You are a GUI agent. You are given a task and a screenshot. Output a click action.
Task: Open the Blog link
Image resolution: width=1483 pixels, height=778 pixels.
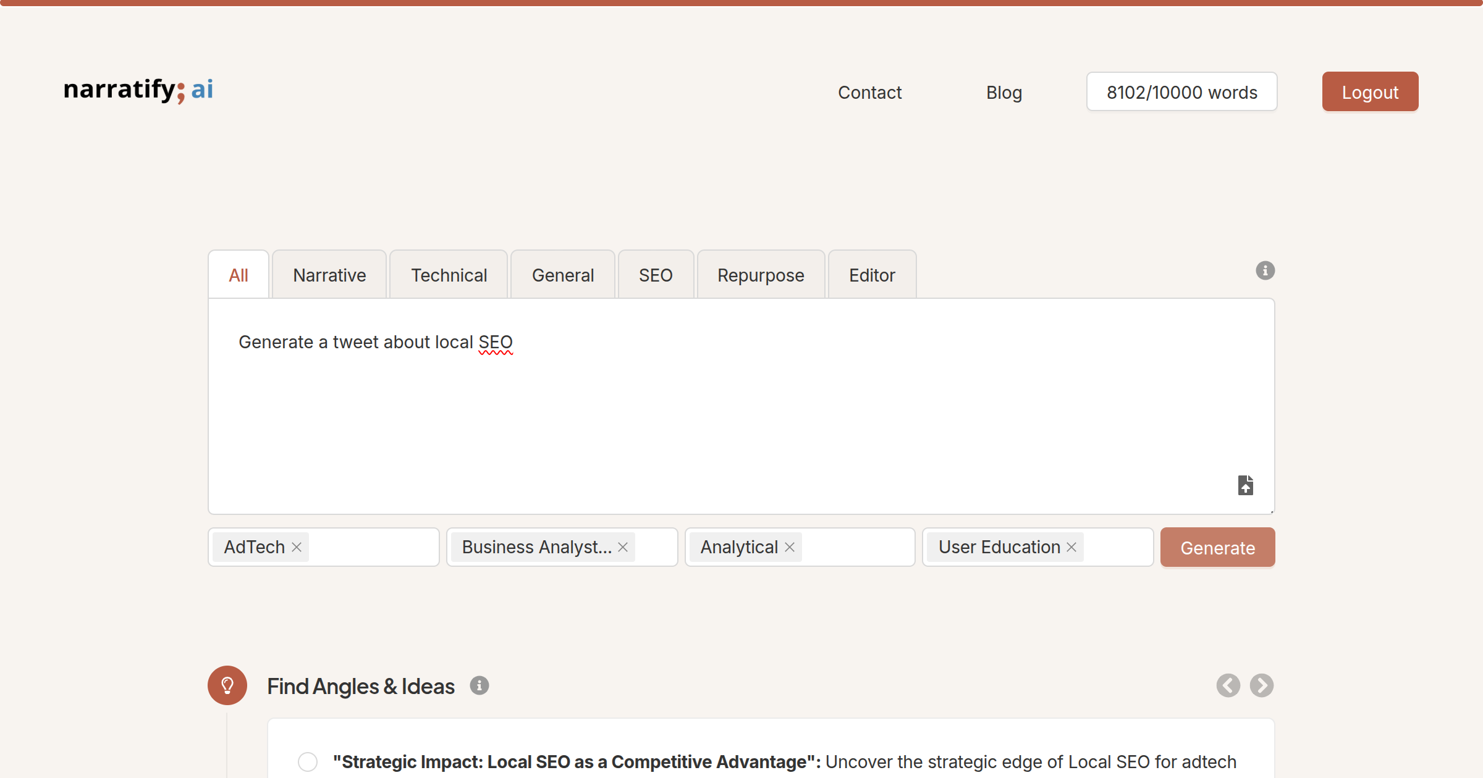pos(1003,92)
